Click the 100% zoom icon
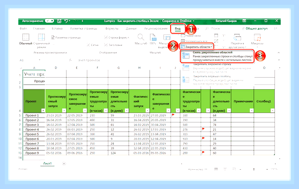The image size is (299, 189). (153, 37)
